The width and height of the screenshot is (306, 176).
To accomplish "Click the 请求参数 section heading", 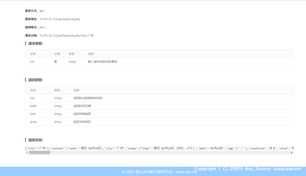I will [36, 44].
